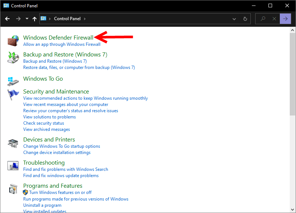Screen dimensions: 296x213
Task: Open Review your computer's status and resolve issues
Action: click(71, 111)
